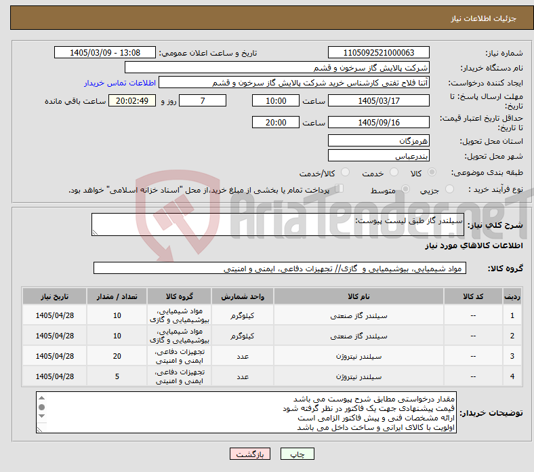Click کیلوگرم unit in row 1
The height and width of the screenshot is (472, 534).
pos(243,316)
